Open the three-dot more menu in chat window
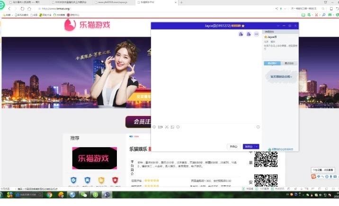The height and width of the screenshot is (206, 339). click(x=257, y=34)
